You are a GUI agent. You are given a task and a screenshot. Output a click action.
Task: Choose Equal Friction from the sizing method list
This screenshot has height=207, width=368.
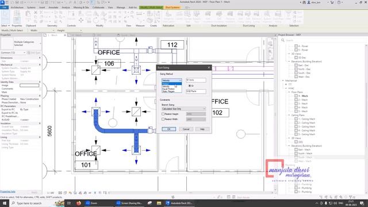171,89
